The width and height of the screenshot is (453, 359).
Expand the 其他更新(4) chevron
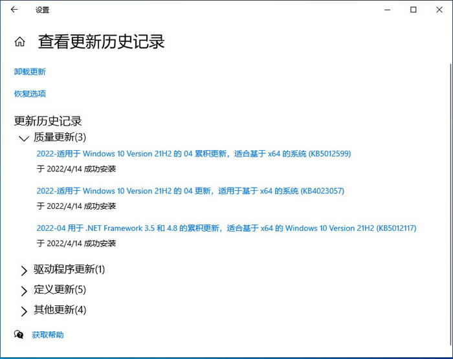24,311
